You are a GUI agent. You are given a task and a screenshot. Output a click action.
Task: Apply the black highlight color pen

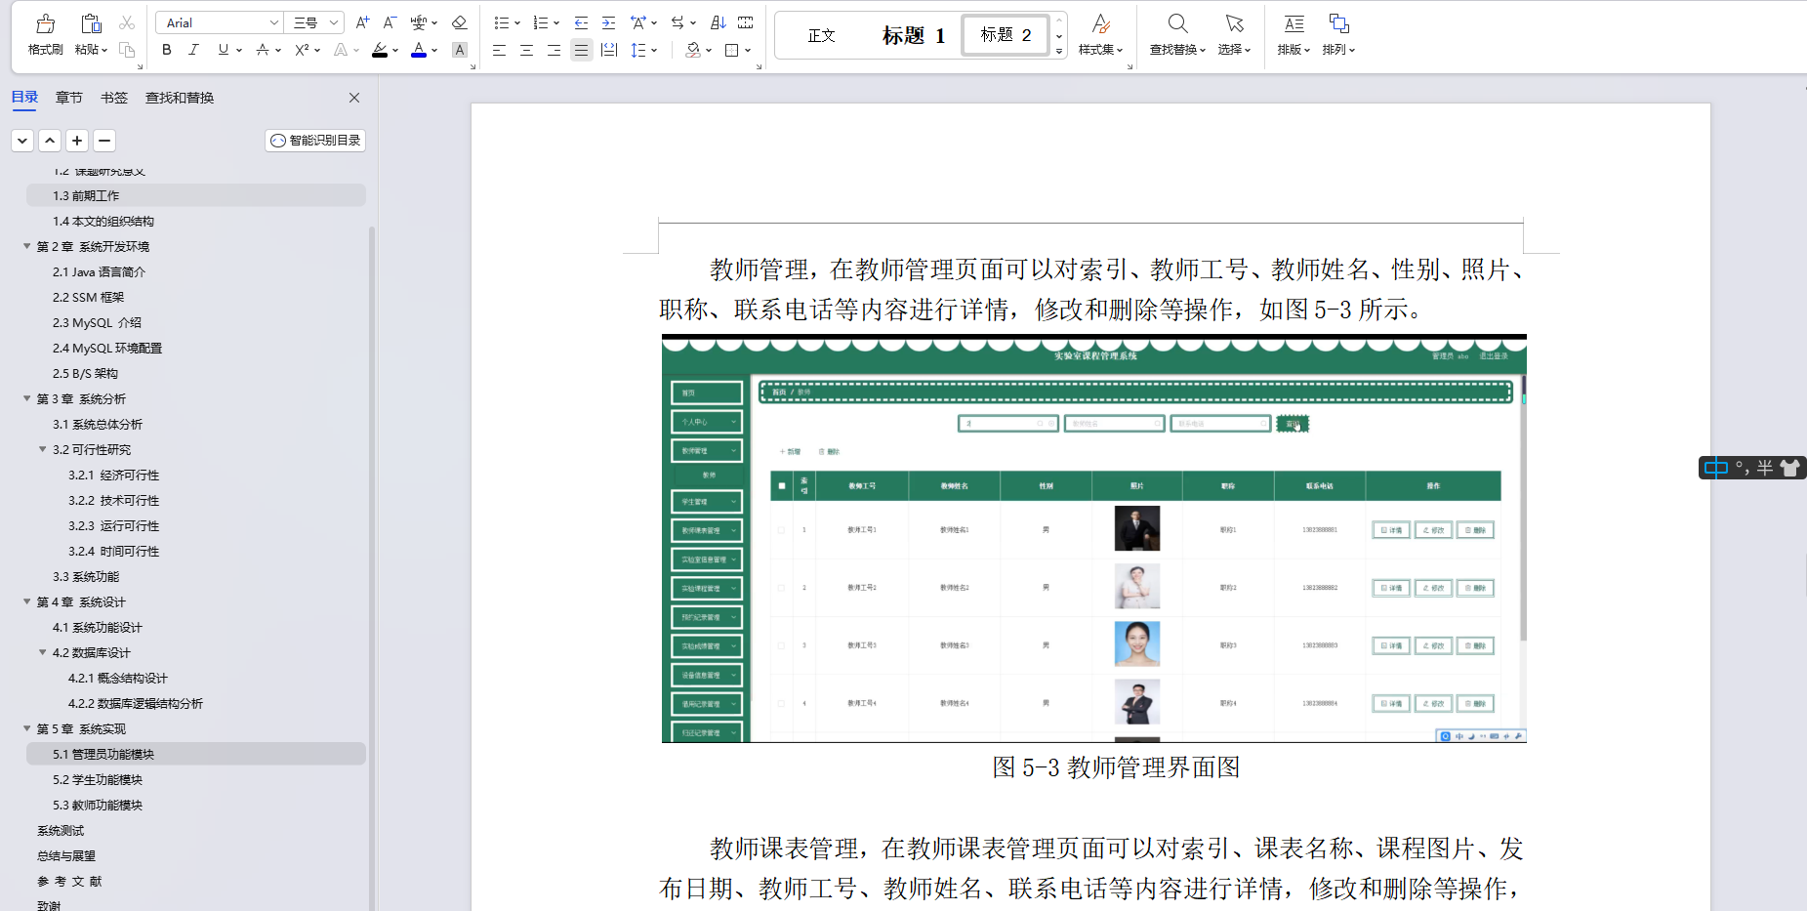[380, 50]
